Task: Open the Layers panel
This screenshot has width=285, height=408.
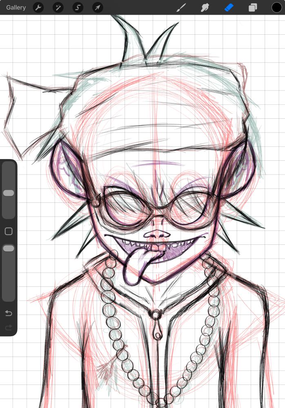Action: [x=253, y=7]
